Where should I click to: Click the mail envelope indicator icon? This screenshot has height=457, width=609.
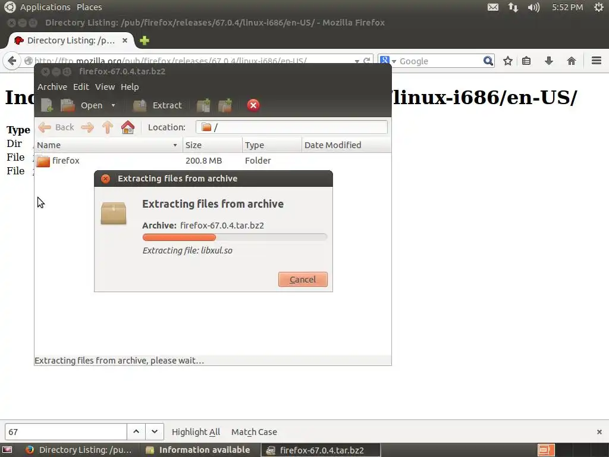click(493, 7)
